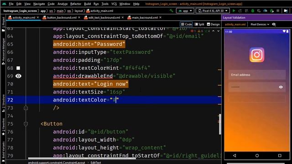
Task: Open the Tools menu
Action: tap(105, 4)
